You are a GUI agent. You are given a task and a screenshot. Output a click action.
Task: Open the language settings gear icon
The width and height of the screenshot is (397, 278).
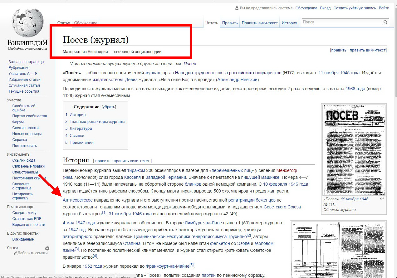point(47,248)
